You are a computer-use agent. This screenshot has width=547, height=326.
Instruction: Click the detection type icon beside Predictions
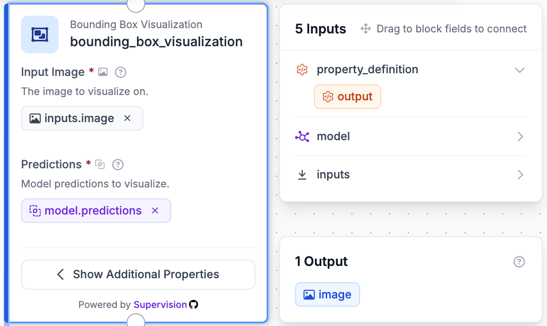pyautogui.click(x=100, y=164)
